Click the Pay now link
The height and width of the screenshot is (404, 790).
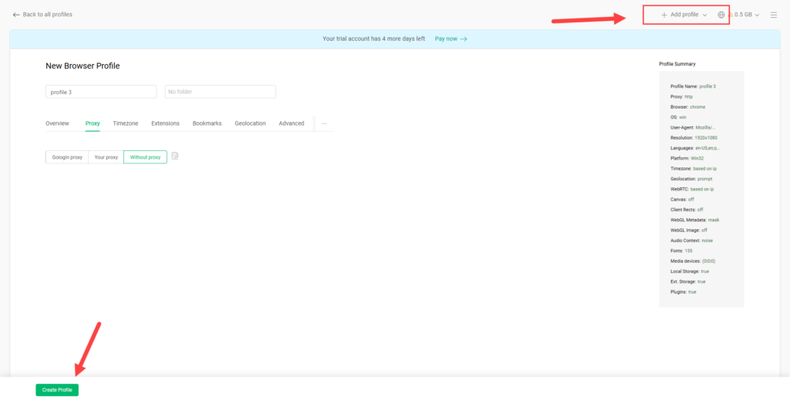click(x=451, y=39)
